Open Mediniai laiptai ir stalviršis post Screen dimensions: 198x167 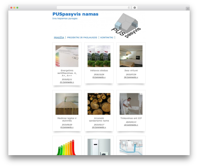(67, 120)
